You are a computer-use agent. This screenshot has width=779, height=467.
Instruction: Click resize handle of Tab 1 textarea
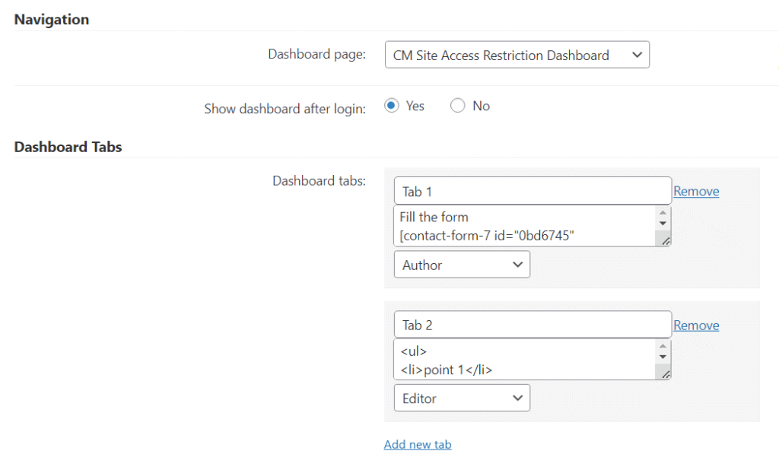point(666,240)
